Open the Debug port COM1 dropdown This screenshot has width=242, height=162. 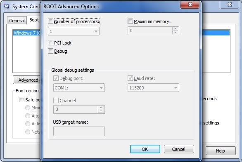[x=79, y=88]
